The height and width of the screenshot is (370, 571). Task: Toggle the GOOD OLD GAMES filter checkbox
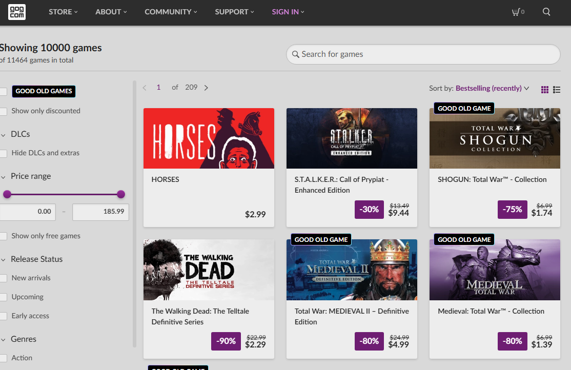click(3, 91)
